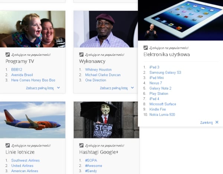Open #Sandy hashtag link
The image size is (223, 174).
coord(91,171)
